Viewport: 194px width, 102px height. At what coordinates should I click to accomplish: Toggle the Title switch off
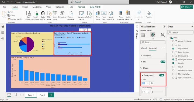click(x=163, y=62)
